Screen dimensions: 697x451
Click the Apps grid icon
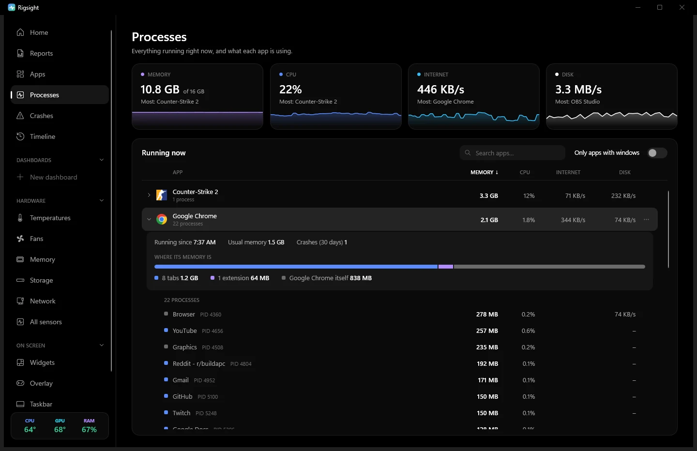point(20,74)
